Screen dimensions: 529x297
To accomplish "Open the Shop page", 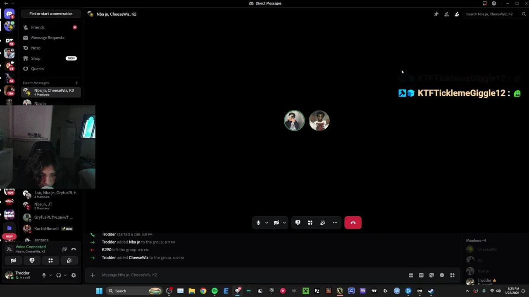I will (51, 58).
